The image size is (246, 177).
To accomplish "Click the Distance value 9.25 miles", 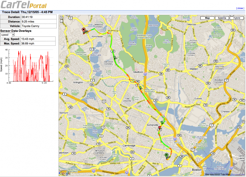I will coord(28,22).
